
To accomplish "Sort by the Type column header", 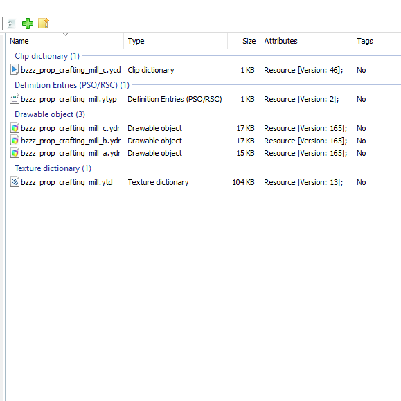I will point(176,41).
